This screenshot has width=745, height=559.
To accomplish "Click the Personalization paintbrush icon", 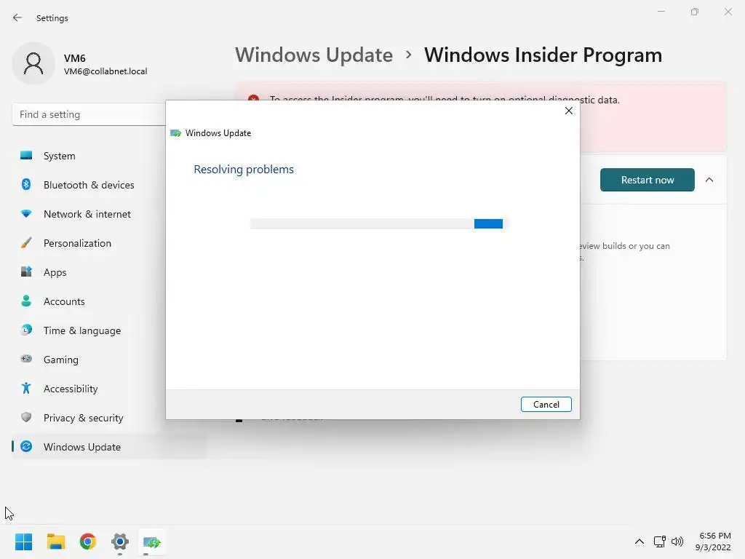I will point(26,243).
